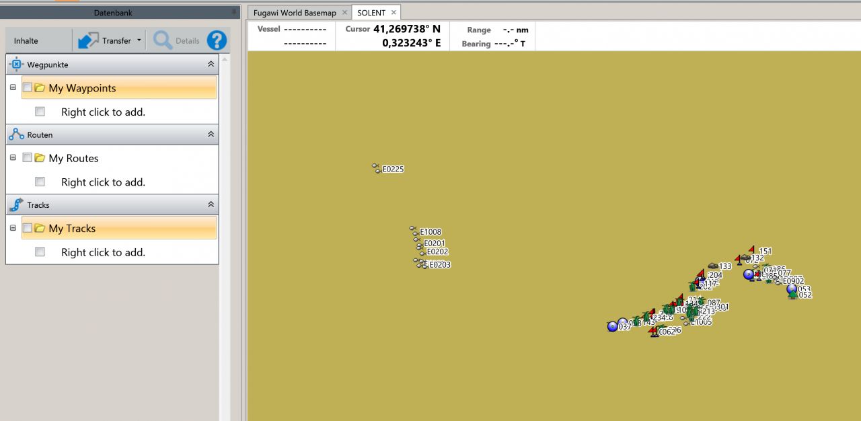This screenshot has height=421, width=861.
Task: Open the Transfer dropdown arrow
Action: click(x=139, y=40)
